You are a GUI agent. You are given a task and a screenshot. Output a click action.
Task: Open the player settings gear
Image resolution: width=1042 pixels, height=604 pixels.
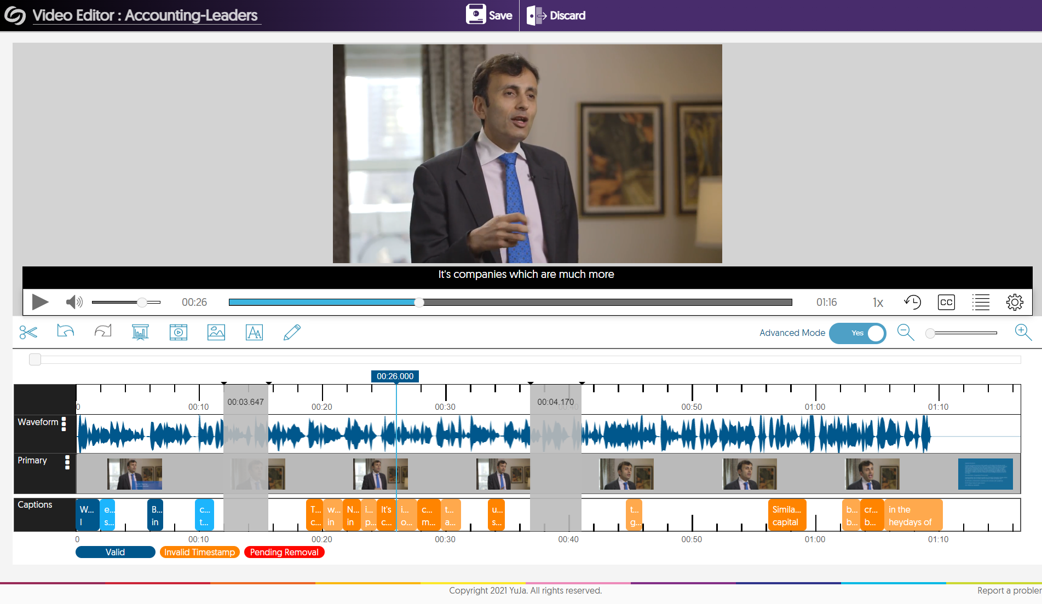coord(1015,303)
